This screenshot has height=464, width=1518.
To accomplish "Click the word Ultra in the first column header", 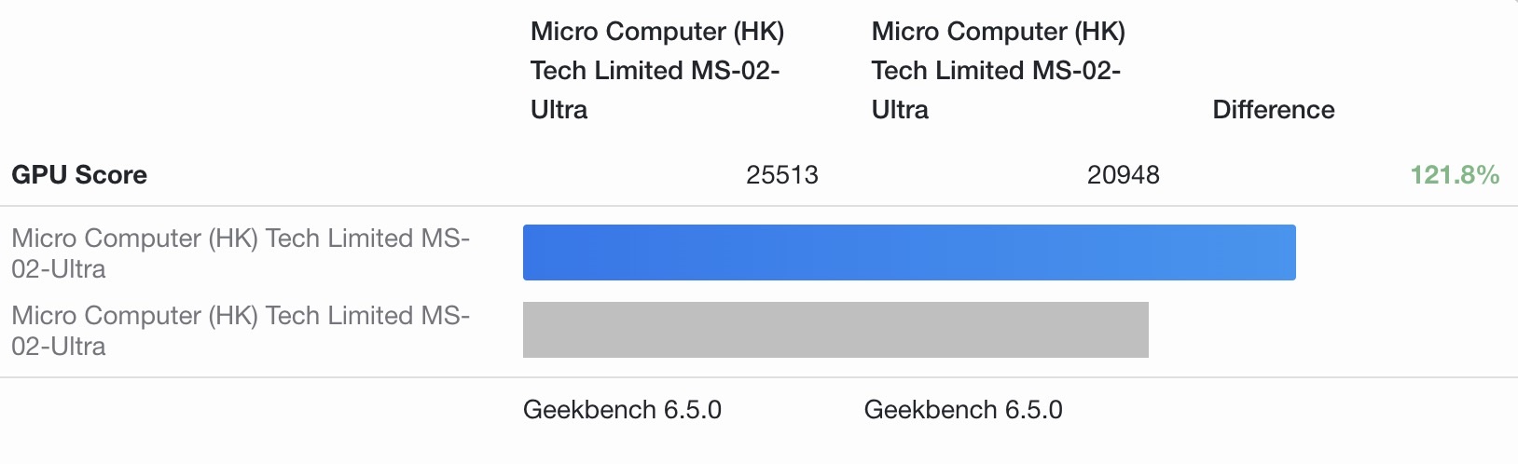I will 559,110.
